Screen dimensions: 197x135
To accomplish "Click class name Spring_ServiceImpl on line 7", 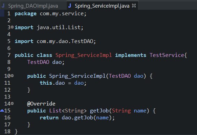I will tap(84, 55).
